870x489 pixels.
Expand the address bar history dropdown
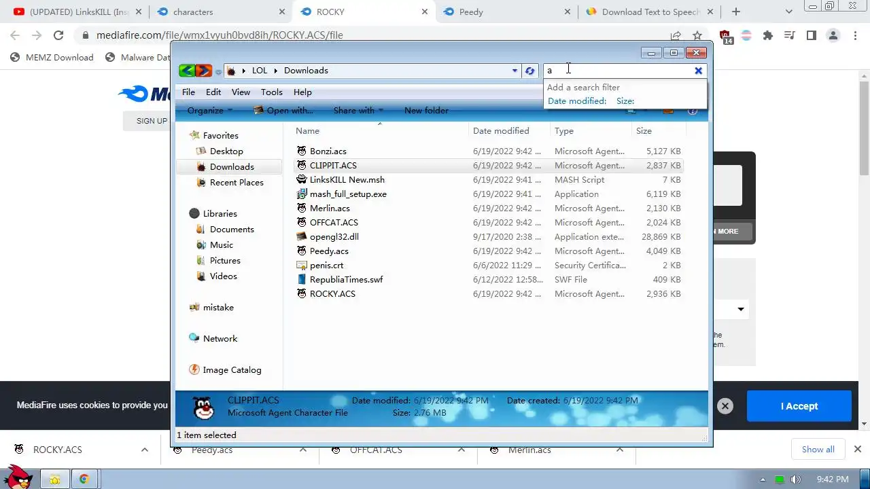click(x=515, y=71)
